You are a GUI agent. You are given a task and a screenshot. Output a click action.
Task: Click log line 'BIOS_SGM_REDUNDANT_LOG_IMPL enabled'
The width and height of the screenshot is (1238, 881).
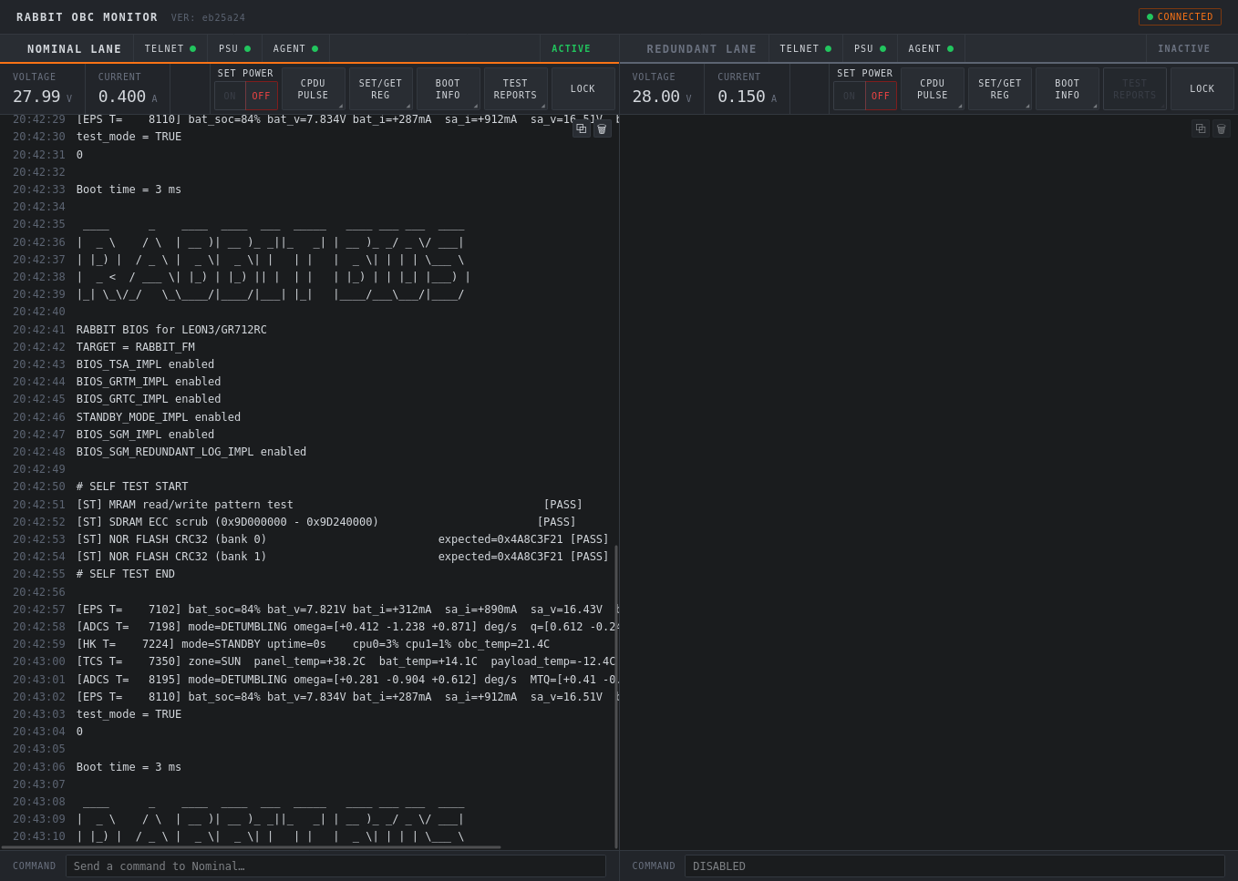pos(191,452)
